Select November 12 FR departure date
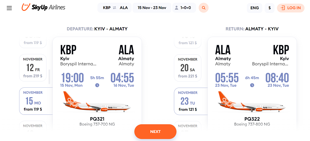The width and height of the screenshot is (310, 141). (x=33, y=68)
